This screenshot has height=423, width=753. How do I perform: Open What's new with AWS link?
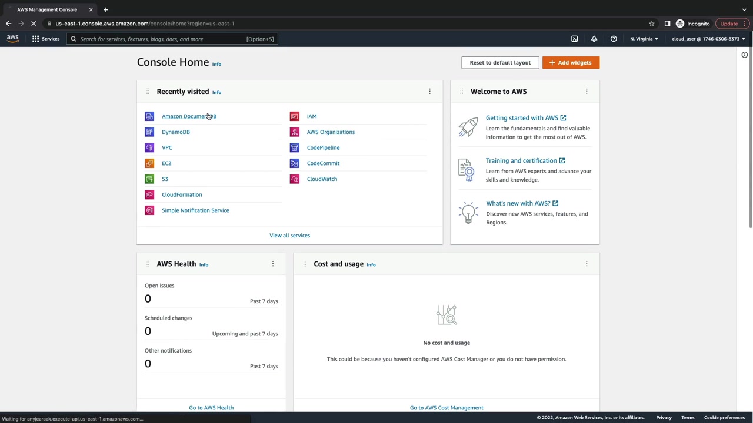[x=522, y=203]
